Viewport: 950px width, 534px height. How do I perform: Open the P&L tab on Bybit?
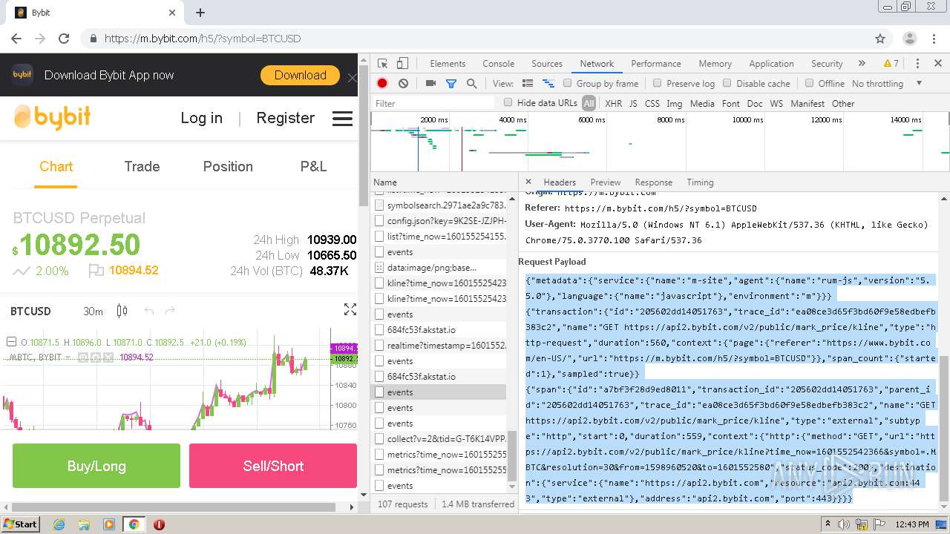point(313,167)
